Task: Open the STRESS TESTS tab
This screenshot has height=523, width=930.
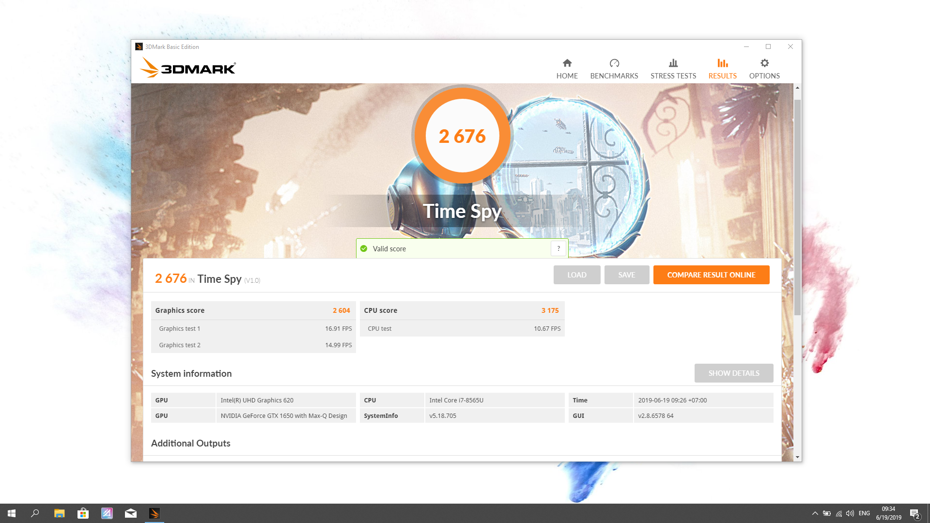Action: point(673,69)
